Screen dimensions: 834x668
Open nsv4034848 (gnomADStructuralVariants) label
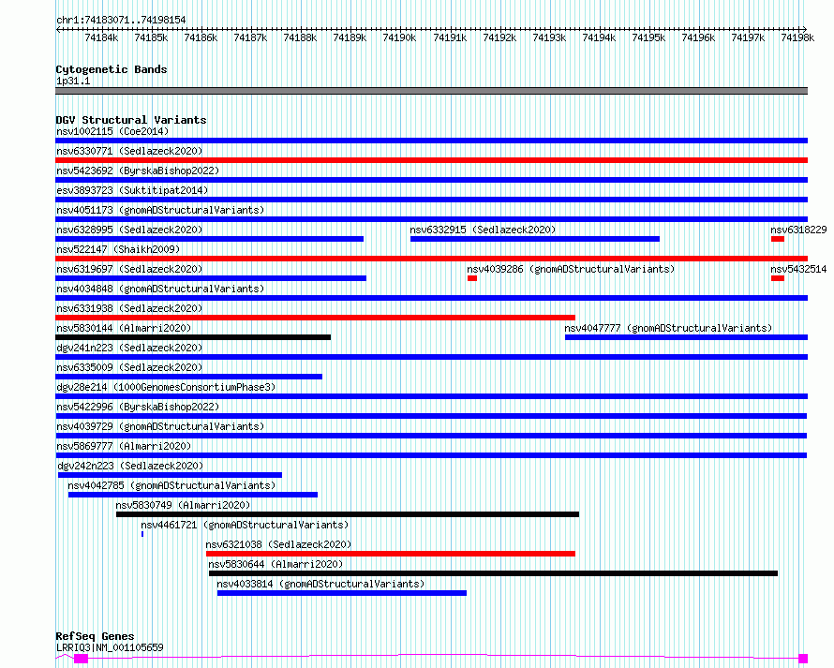(x=160, y=289)
